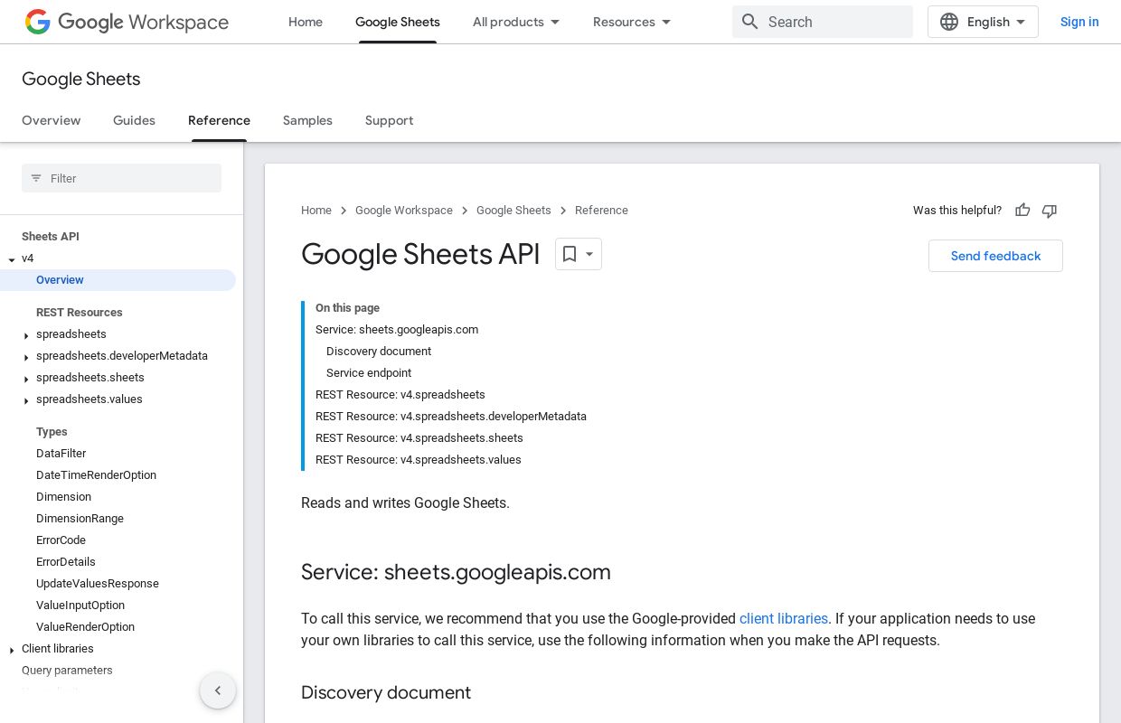Open the ValueInputOption type page
Screen dimensions: 1121x723
tap(80, 606)
